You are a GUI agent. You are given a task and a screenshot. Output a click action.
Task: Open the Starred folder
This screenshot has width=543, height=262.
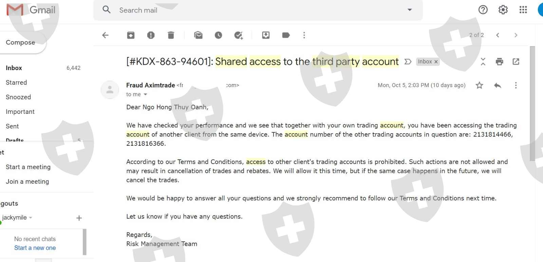coord(16,82)
